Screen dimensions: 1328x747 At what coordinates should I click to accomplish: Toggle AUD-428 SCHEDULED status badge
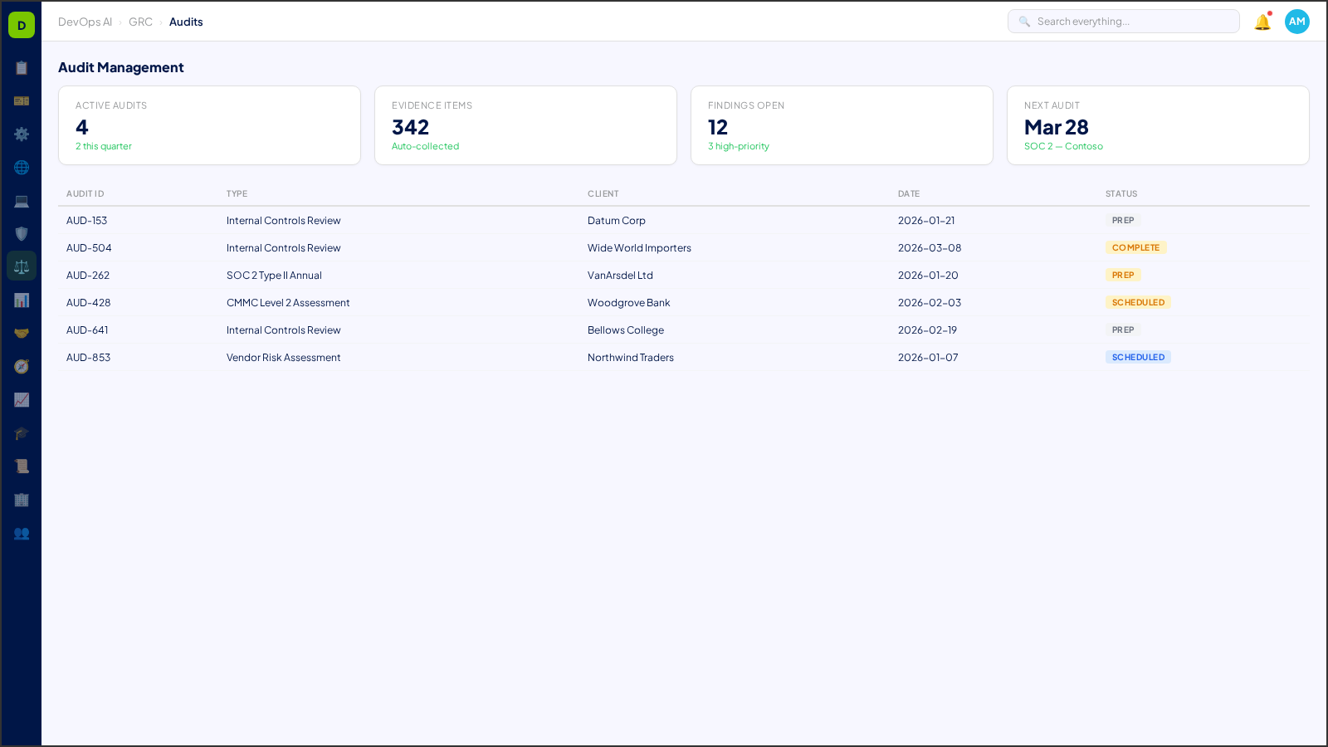click(1138, 302)
